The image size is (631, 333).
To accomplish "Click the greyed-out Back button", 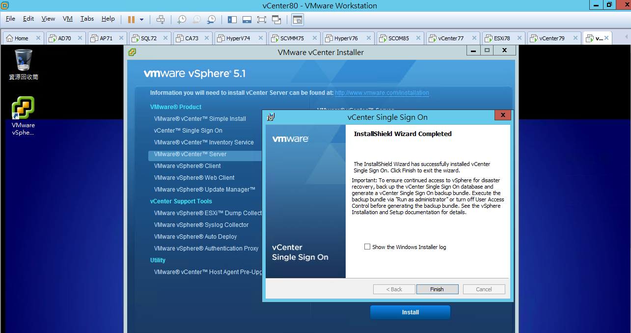I will [394, 289].
